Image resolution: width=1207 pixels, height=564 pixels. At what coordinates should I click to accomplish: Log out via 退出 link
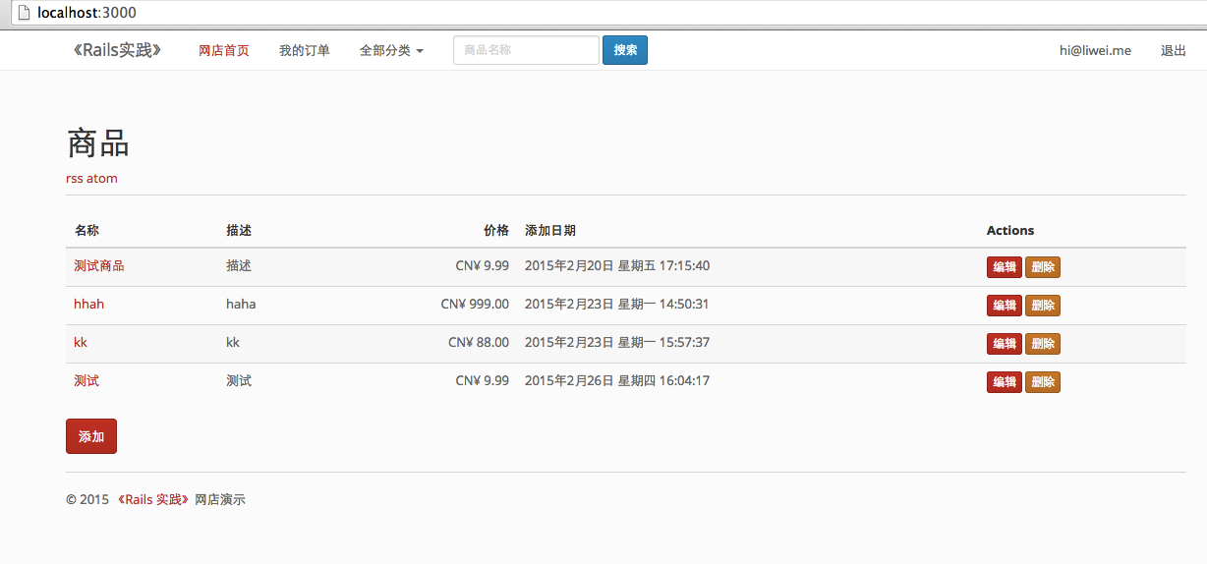pyautogui.click(x=1174, y=51)
